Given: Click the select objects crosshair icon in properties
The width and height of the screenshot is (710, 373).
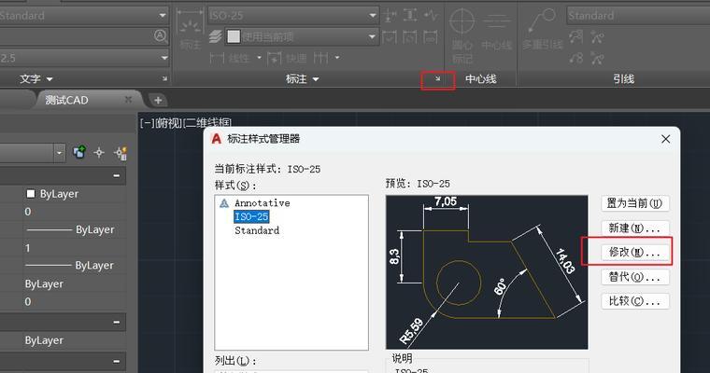Looking at the screenshot, I should click(99, 153).
